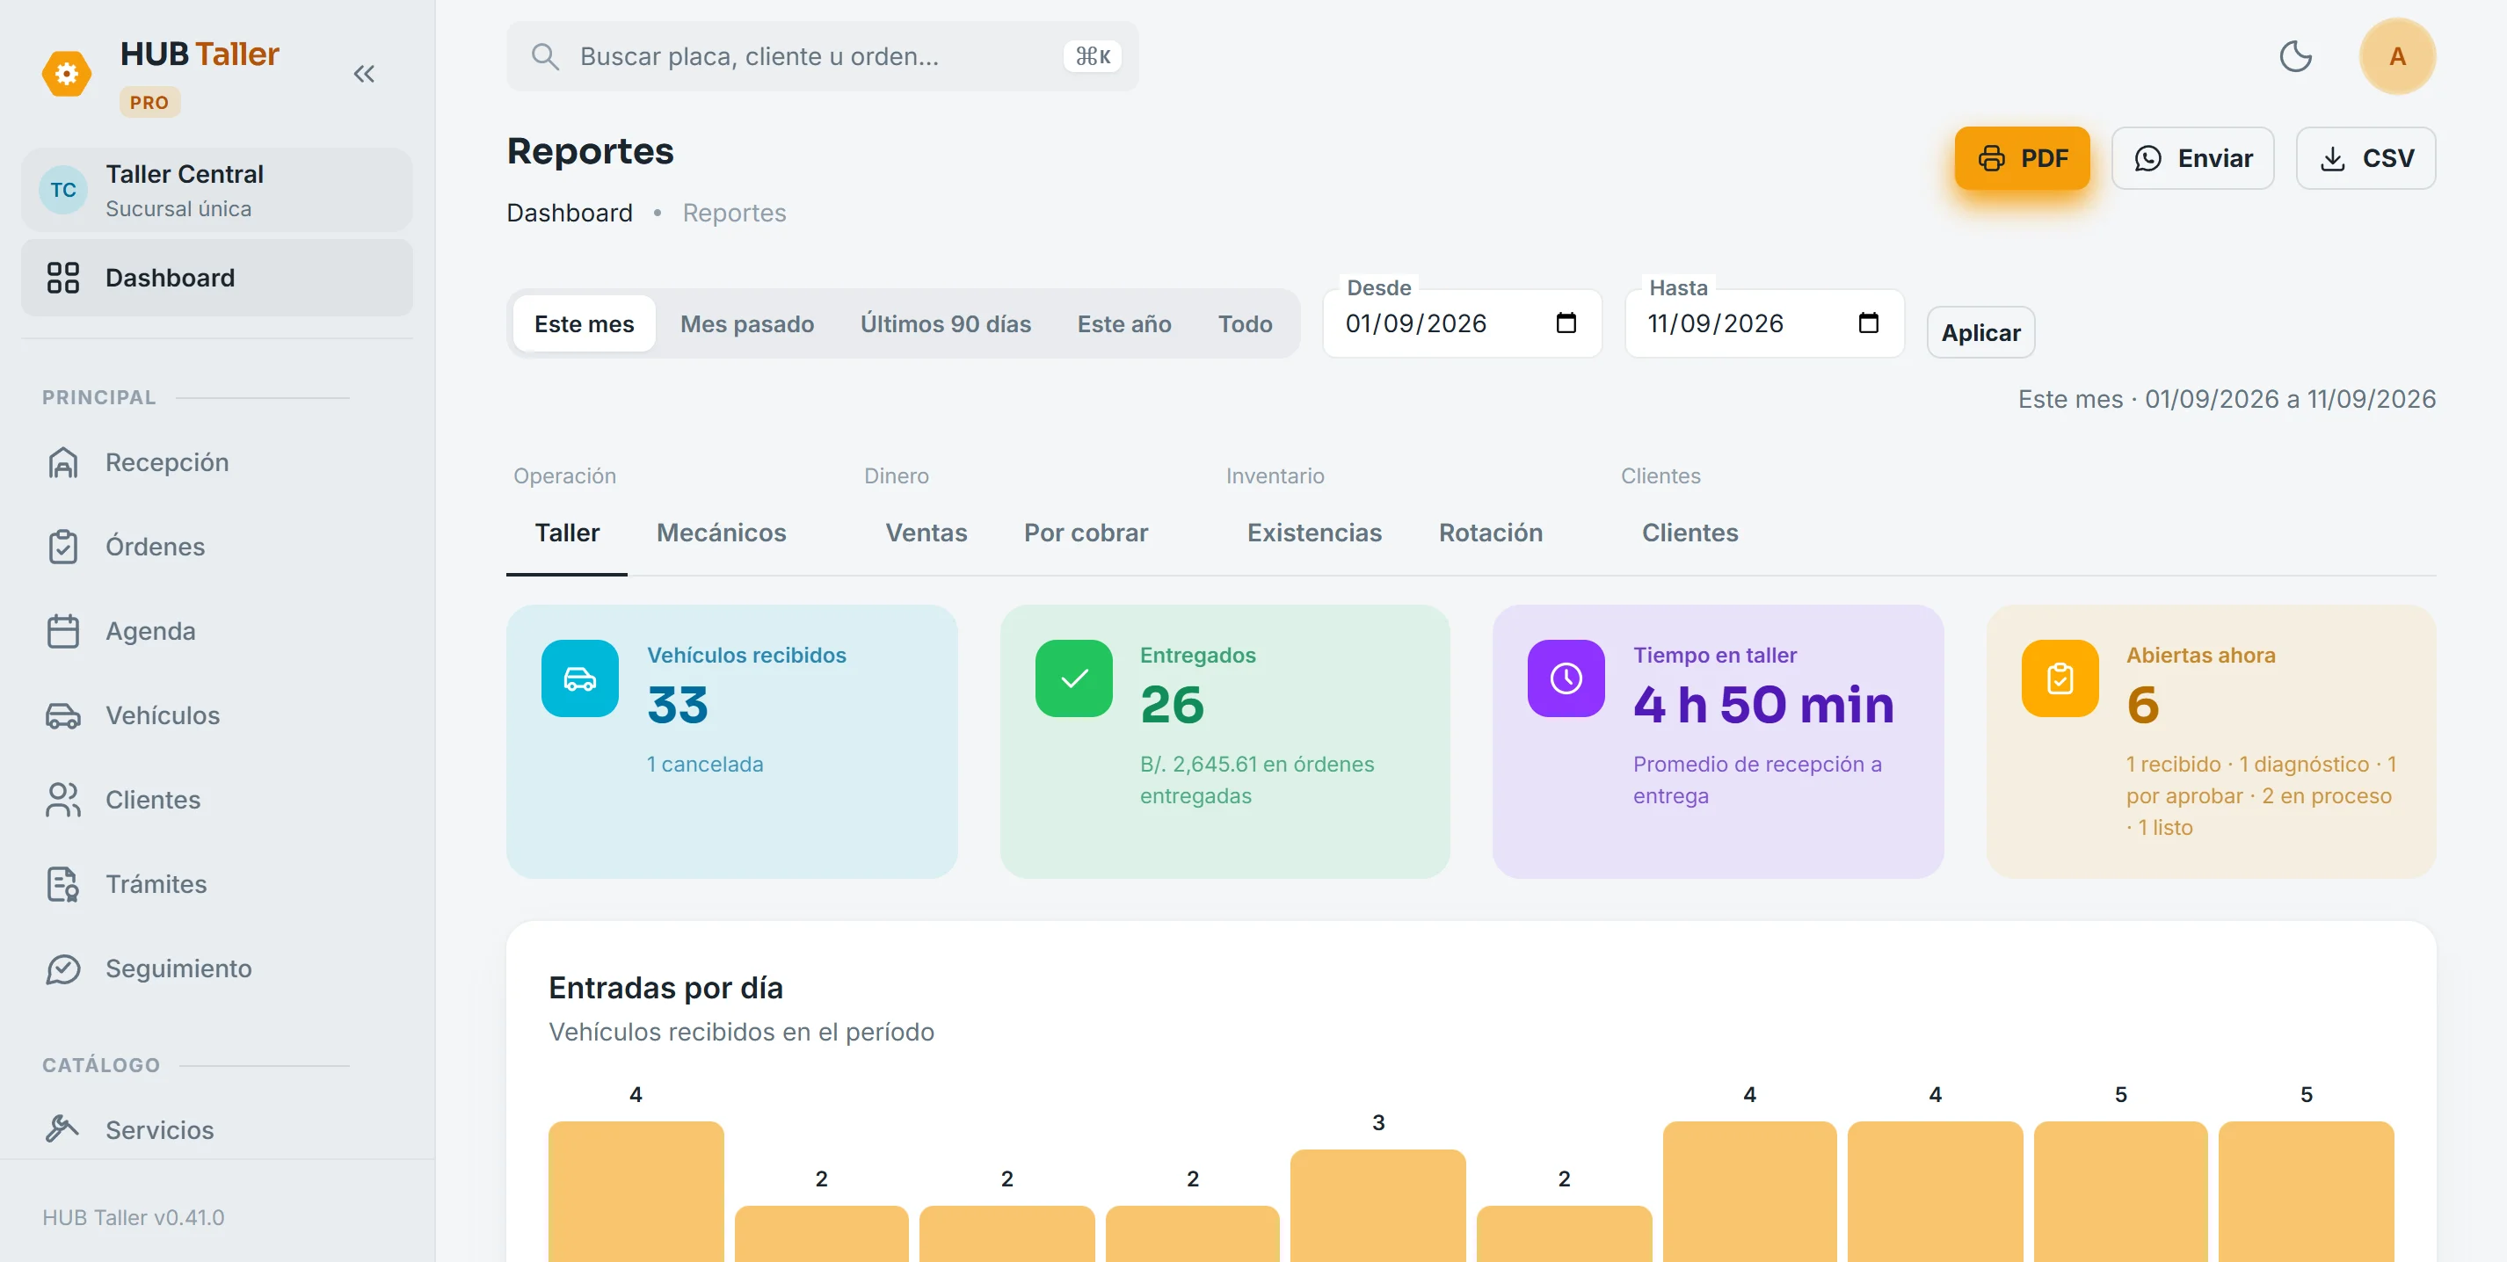The width and height of the screenshot is (2507, 1262).
Task: Click the Entradas por día chart title
Action: 665,988
